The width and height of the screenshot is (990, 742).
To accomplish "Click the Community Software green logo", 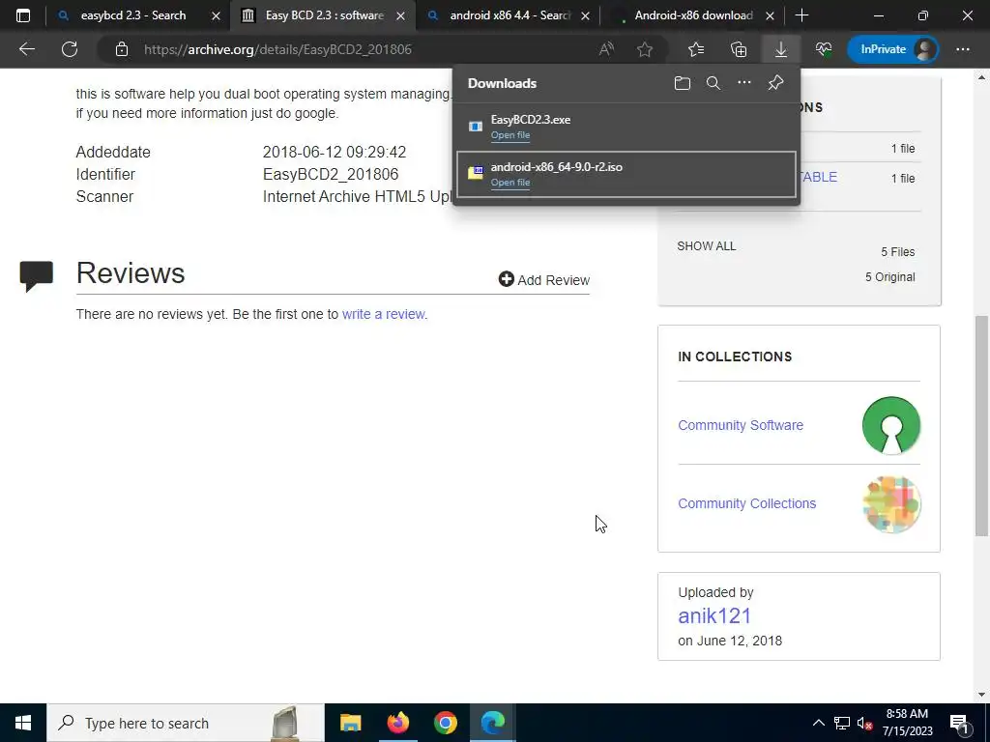I will 890,425.
